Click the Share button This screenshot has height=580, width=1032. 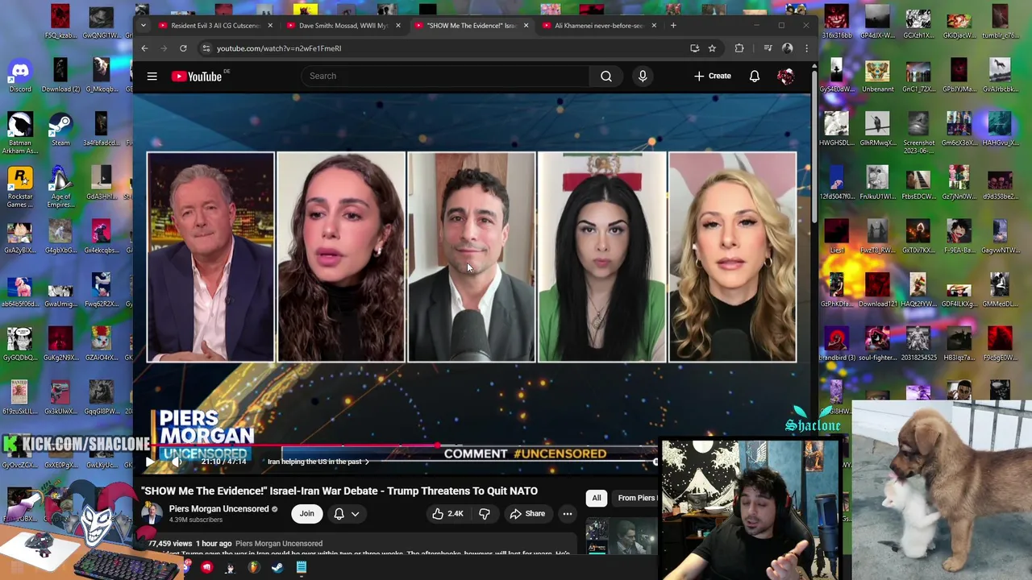click(x=527, y=514)
